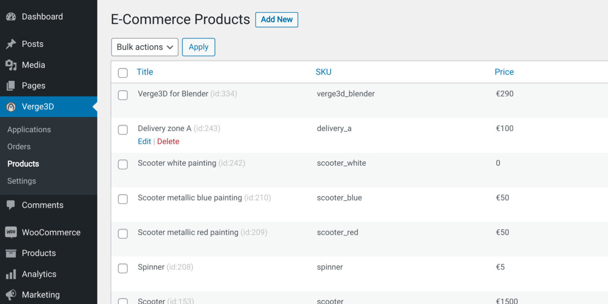
Task: Click the scooter_white SKU cell
Action: coord(341,163)
